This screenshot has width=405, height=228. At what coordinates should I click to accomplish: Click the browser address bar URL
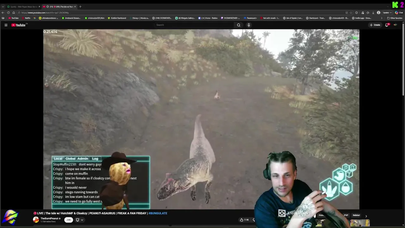45,13
